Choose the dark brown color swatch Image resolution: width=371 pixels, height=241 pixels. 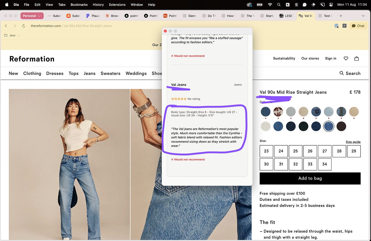tap(341, 126)
